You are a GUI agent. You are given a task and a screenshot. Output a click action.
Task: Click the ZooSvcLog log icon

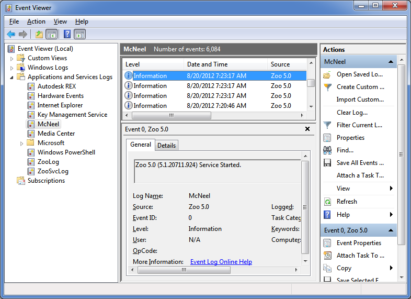[x=31, y=171]
